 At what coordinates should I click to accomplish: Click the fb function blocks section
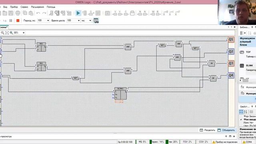(x=247, y=93)
